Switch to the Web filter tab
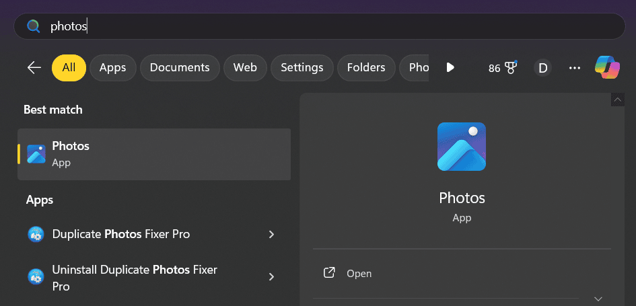 (x=245, y=68)
